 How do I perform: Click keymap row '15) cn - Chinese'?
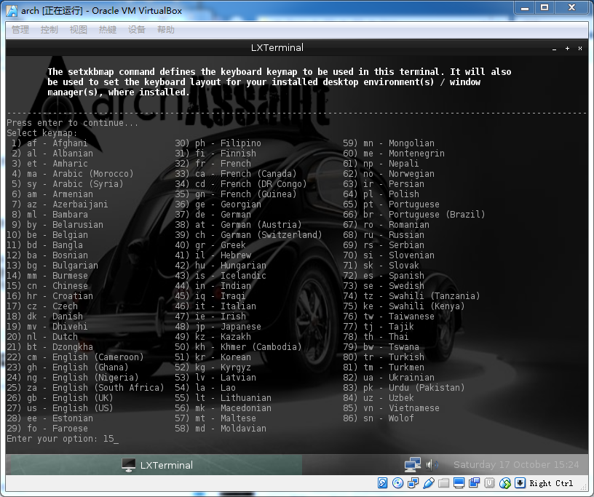[x=47, y=286]
